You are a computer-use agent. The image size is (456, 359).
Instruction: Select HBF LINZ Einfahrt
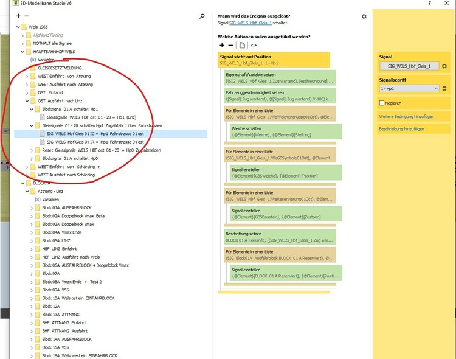tap(60, 249)
